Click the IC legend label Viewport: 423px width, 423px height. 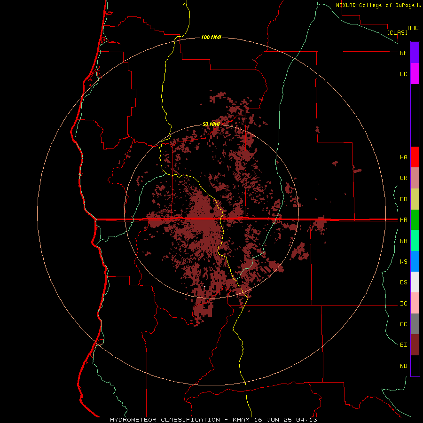tap(403, 304)
